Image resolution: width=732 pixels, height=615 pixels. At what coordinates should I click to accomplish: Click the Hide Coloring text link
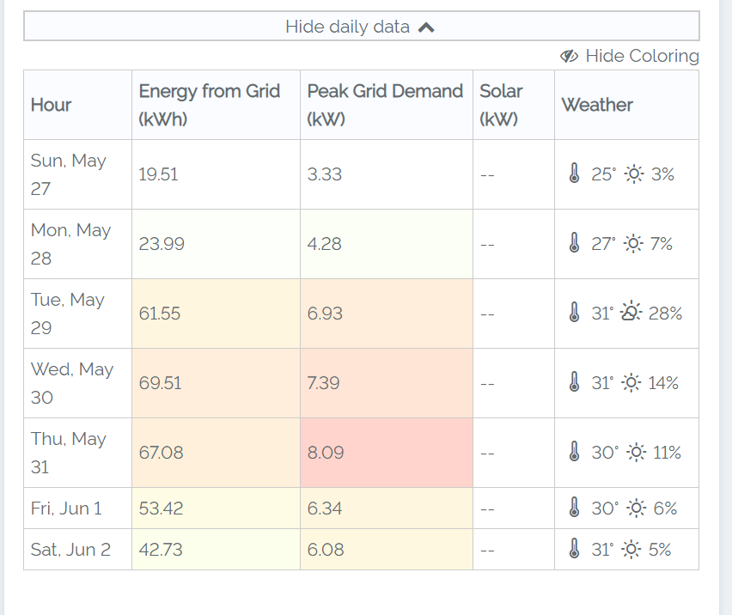642,57
